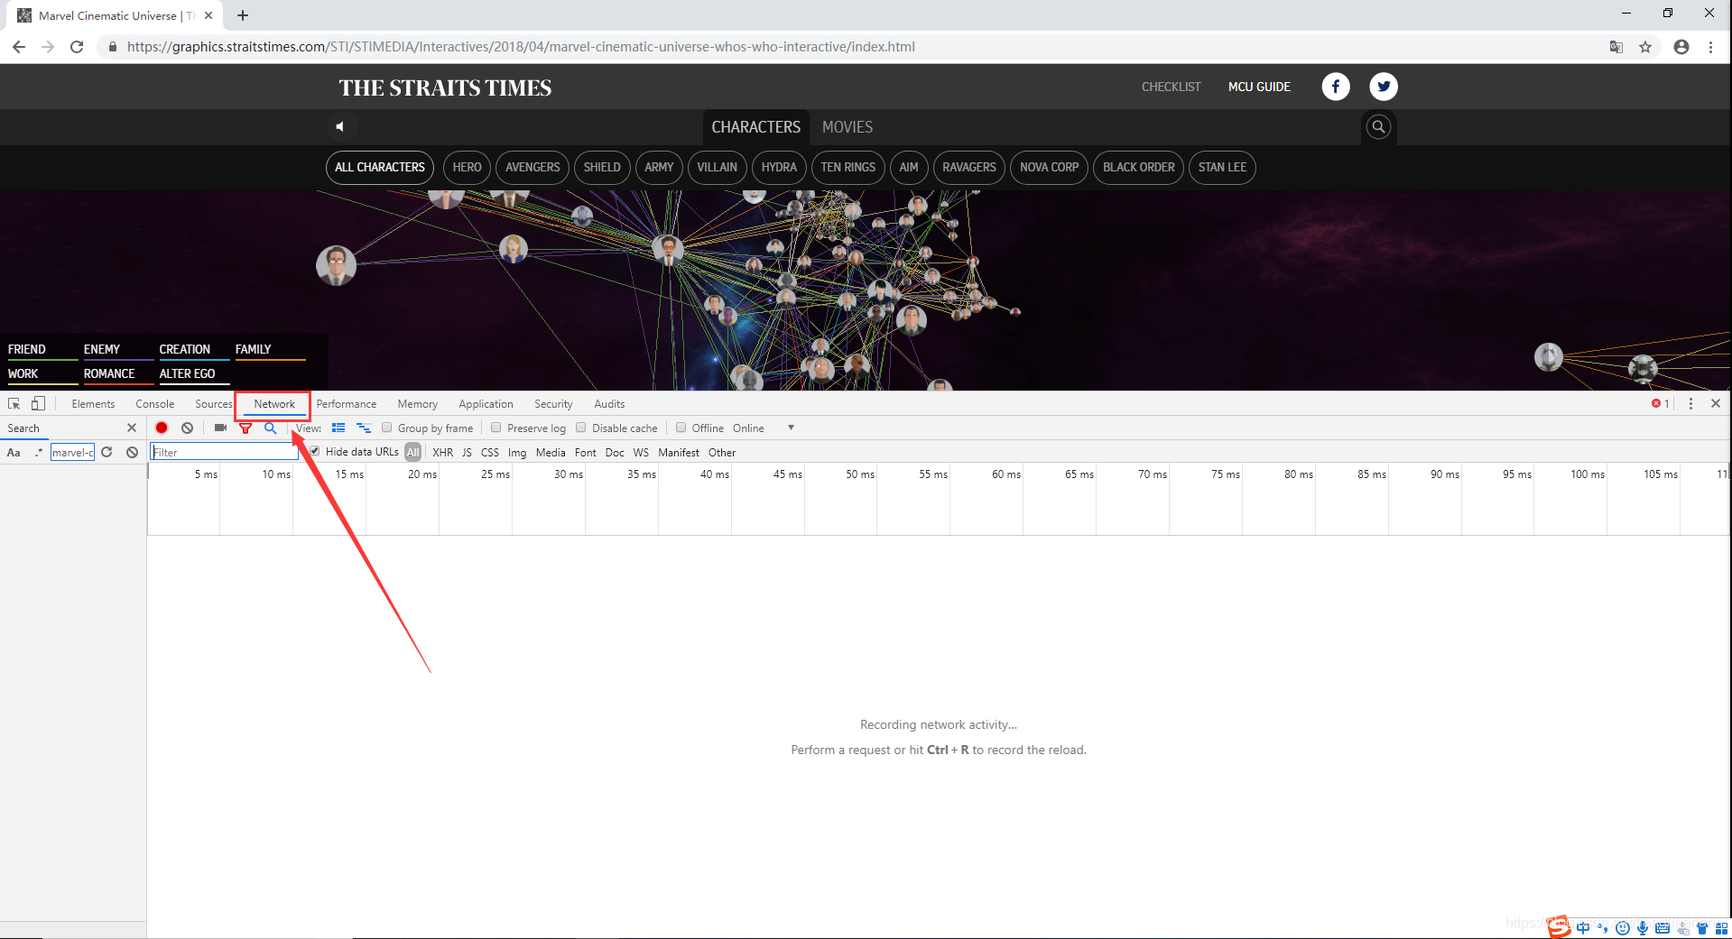Close the Marvel Cinematic Universe tab

click(x=208, y=15)
